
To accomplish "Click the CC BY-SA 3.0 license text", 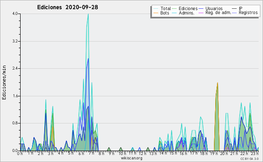I will pos(249,158).
